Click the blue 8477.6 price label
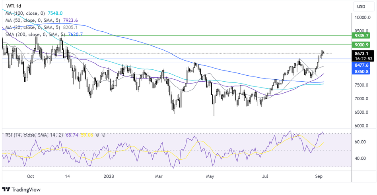The image size is (377, 195). (x=362, y=65)
